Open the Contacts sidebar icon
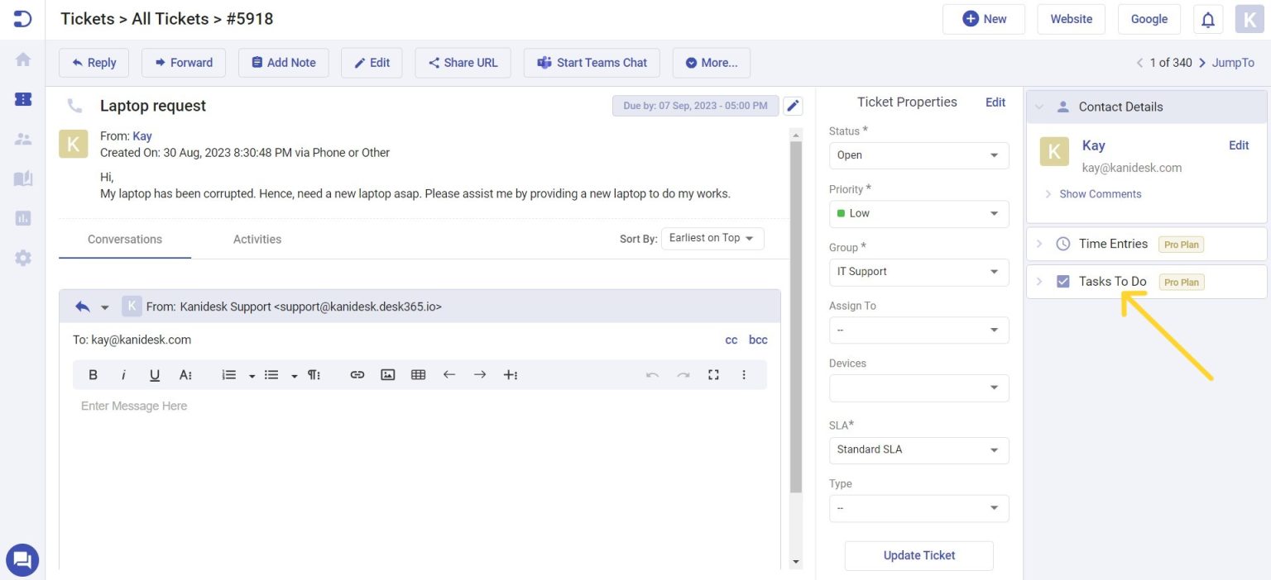This screenshot has height=580, width=1271. pyautogui.click(x=22, y=138)
